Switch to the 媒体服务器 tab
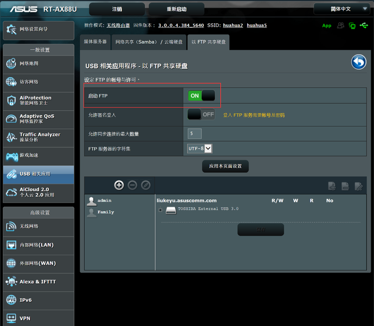The image size is (374, 326). pyautogui.click(x=95, y=42)
